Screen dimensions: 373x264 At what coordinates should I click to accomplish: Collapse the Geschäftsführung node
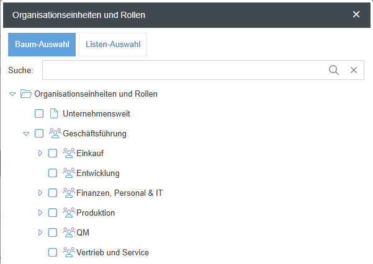pyautogui.click(x=26, y=133)
